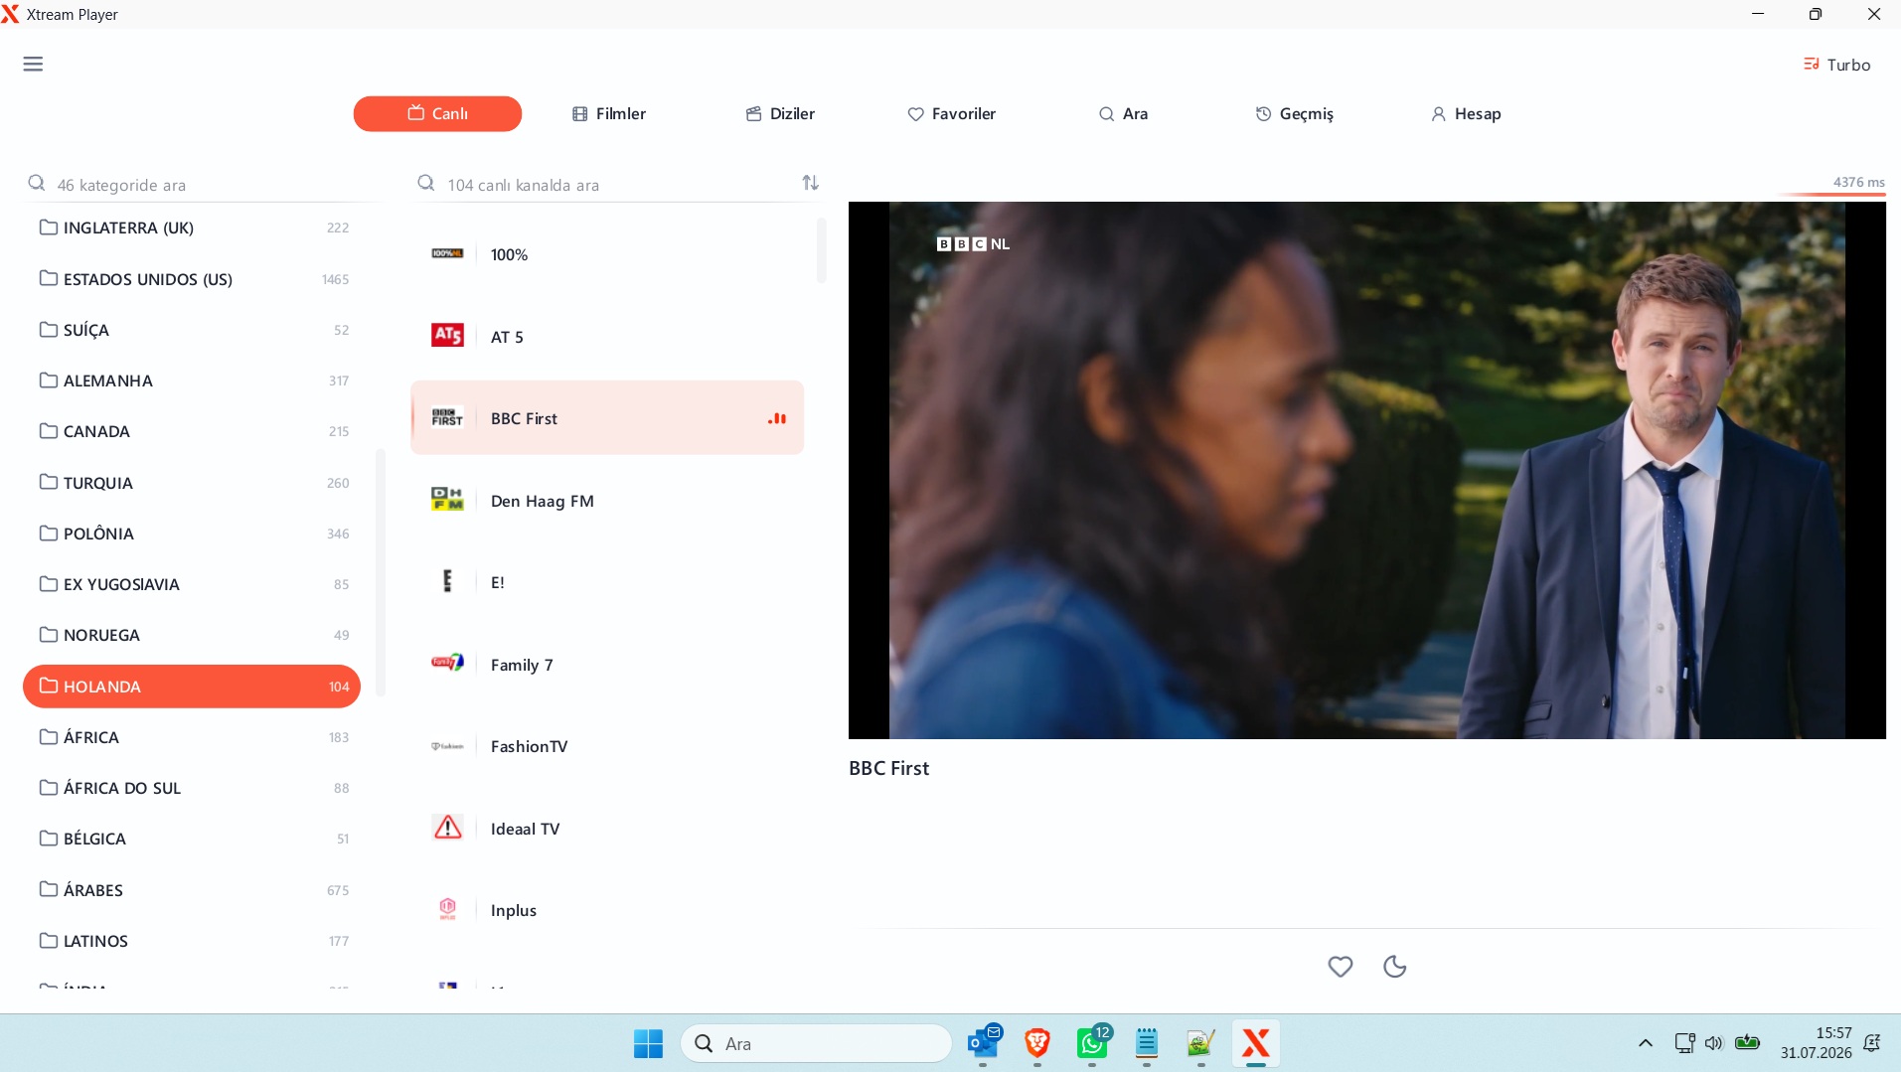Image resolution: width=1901 pixels, height=1072 pixels.
Task: Click the BBC First video player
Action: click(1366, 470)
